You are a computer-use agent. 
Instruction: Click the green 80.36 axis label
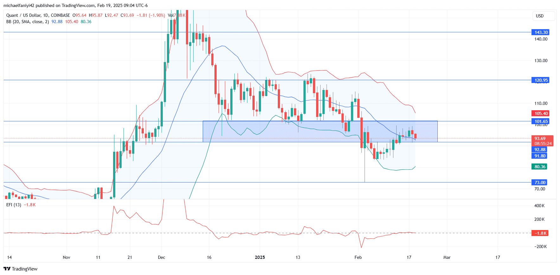click(539, 167)
